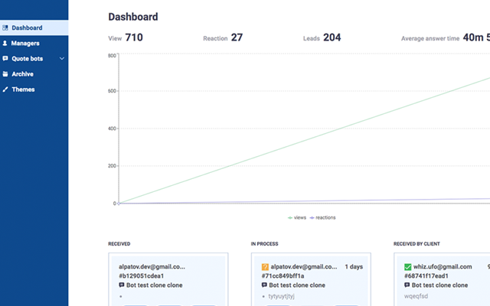
Task: Click the Dashboard grid icon in sidebar
Action: click(x=5, y=28)
